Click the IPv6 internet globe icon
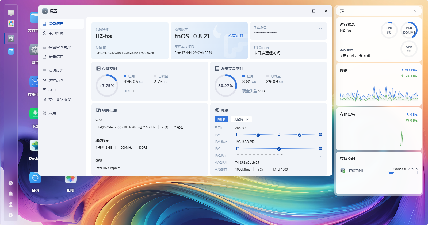428x225 pixels. tap(320, 148)
